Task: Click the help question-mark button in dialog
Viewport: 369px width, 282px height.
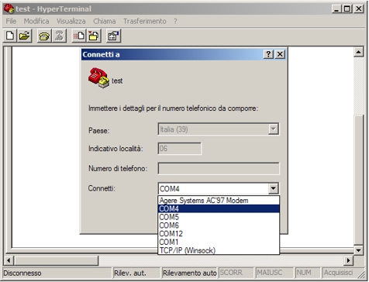Action: tap(268, 54)
